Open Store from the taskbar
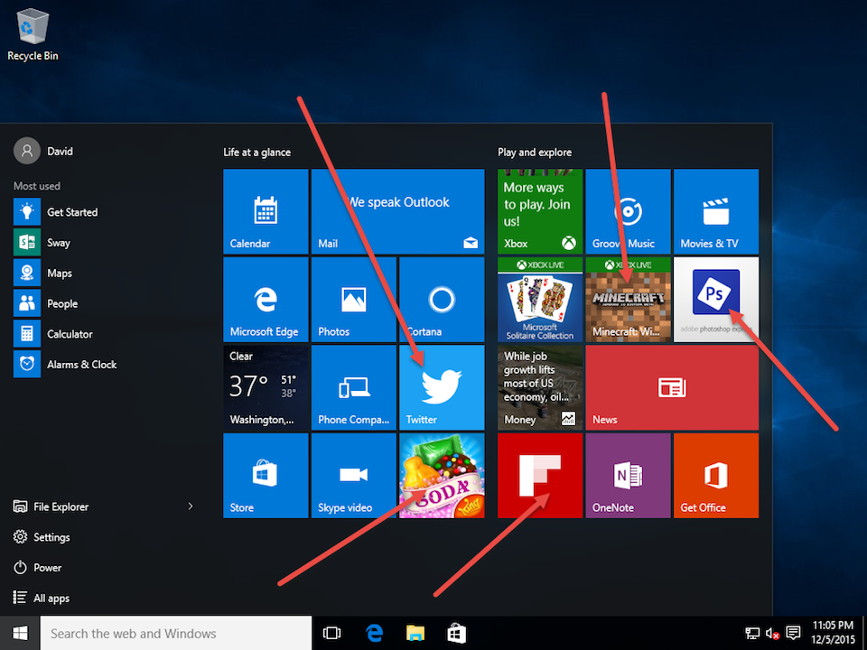The height and width of the screenshot is (650, 867). [x=457, y=633]
